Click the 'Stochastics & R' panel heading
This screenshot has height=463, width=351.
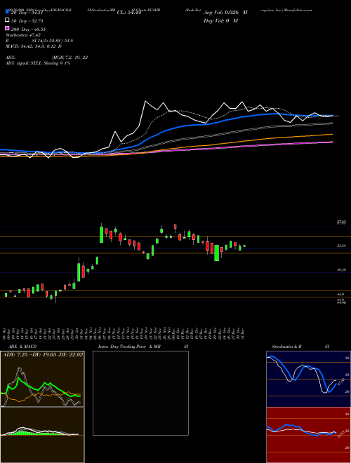(287, 347)
